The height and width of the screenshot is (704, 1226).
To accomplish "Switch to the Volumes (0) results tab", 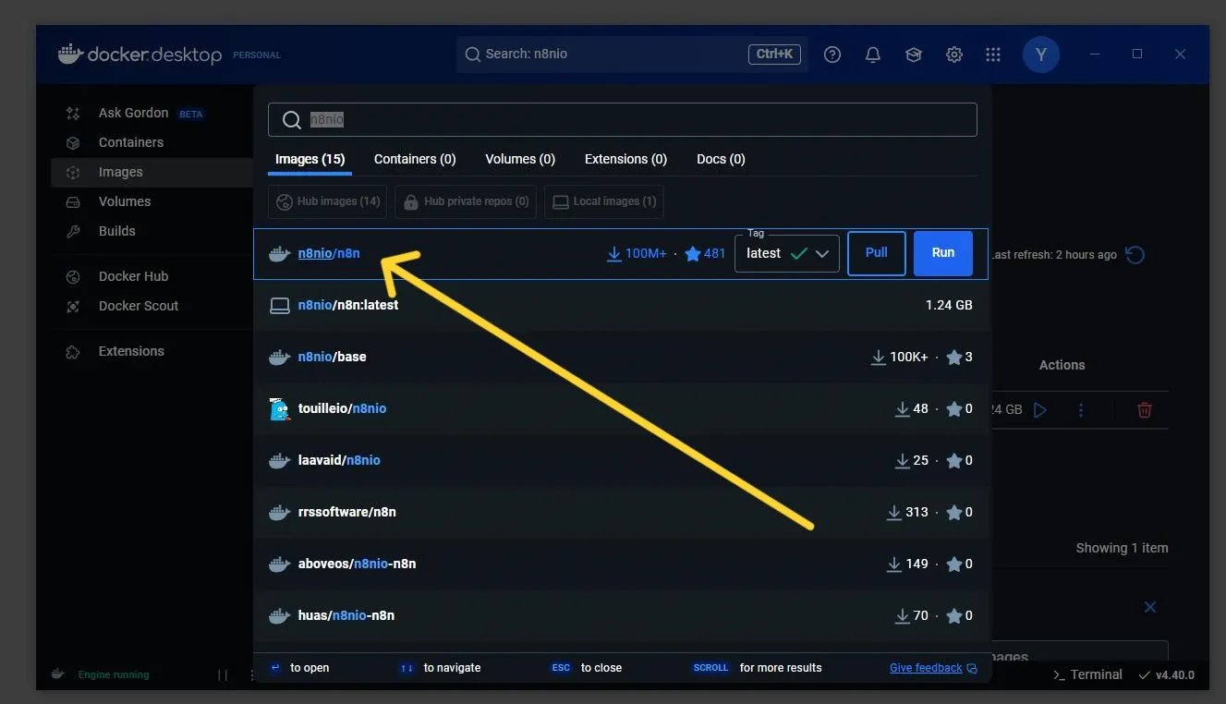I will (520, 159).
